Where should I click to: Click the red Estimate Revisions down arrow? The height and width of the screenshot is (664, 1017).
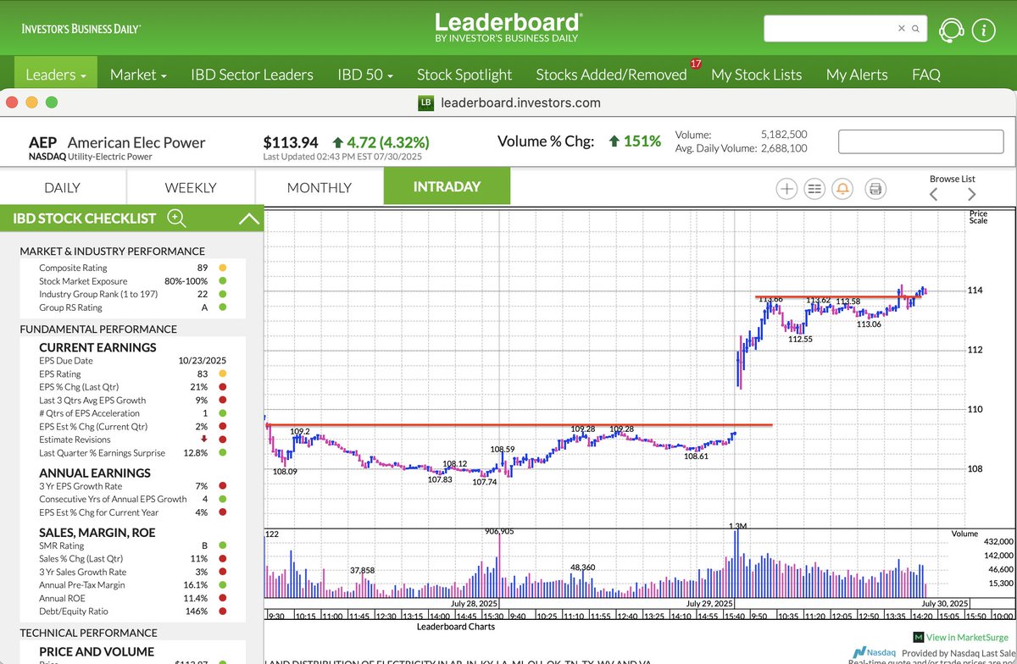pos(203,440)
